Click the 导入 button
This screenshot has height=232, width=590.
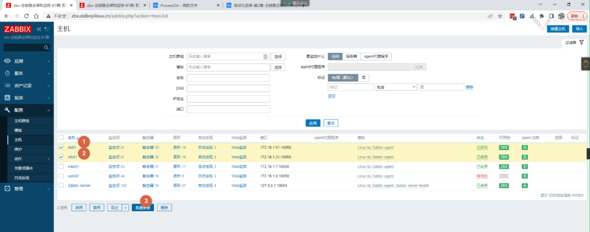(x=579, y=29)
